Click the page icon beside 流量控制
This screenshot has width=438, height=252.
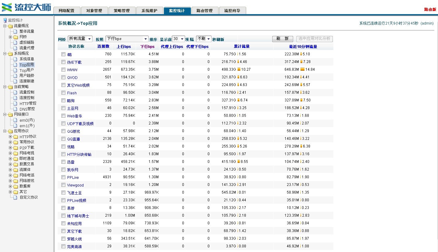[x=16, y=92]
